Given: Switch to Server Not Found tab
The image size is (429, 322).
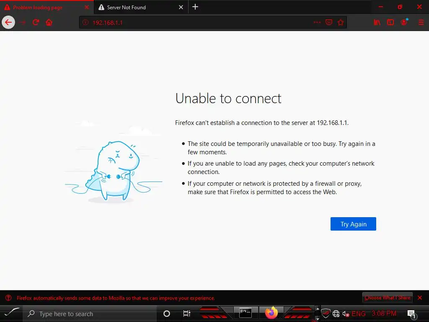Looking at the screenshot, I should click(141, 8).
